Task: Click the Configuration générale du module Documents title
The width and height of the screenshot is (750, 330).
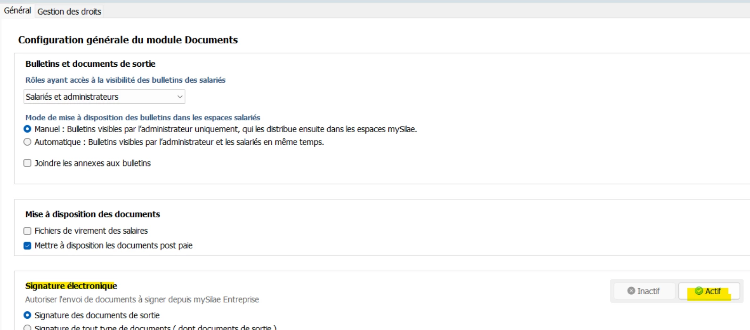Action: pos(128,40)
